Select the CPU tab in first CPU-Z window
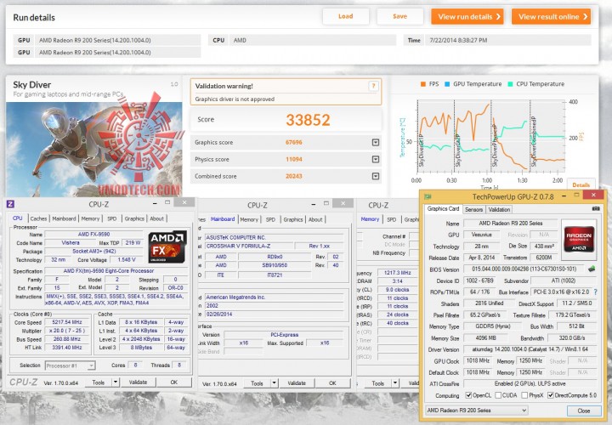 click(18, 218)
